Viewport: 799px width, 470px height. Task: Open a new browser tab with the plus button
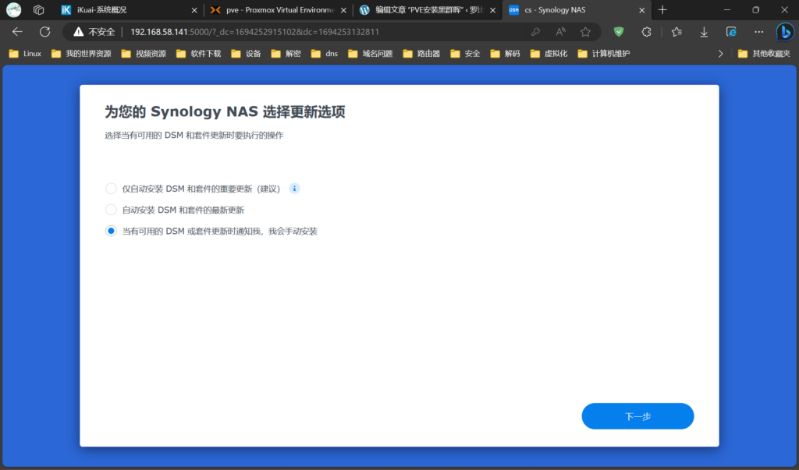[x=662, y=10]
